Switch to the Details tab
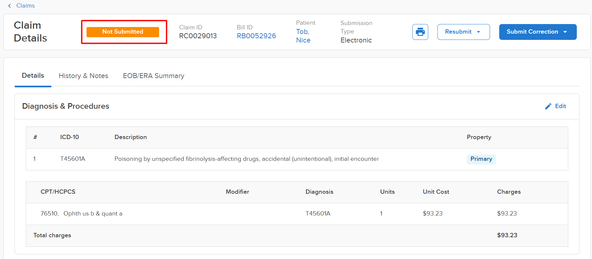 point(33,76)
